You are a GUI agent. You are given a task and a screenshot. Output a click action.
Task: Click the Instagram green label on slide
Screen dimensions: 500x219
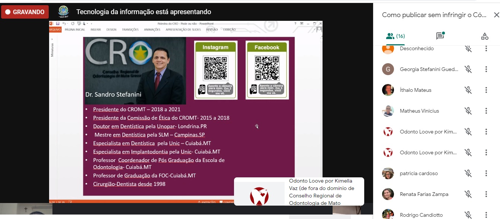coord(215,47)
